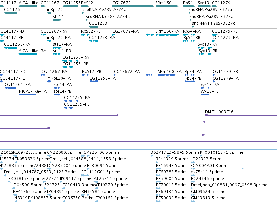Screen dimensions: 277x203
Task: Select the CG11255-RA transcript label
Action: [x=76, y=57]
